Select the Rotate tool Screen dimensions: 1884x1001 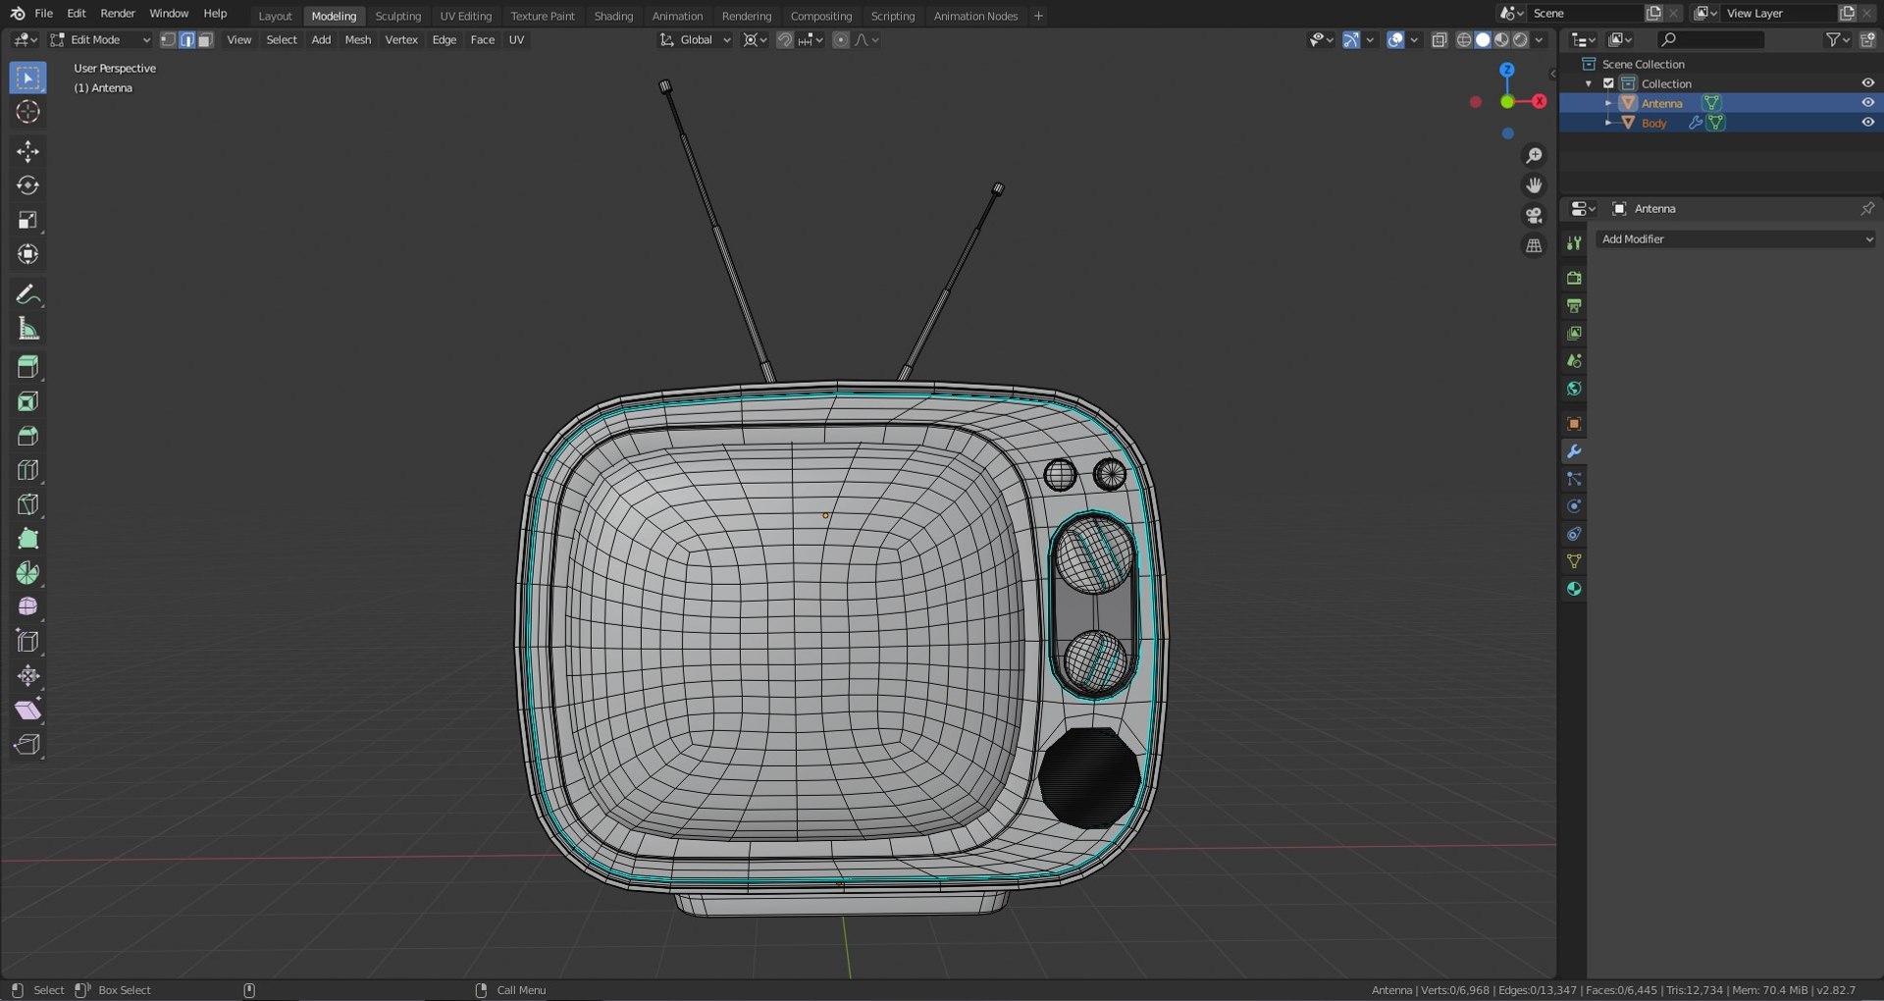click(27, 185)
